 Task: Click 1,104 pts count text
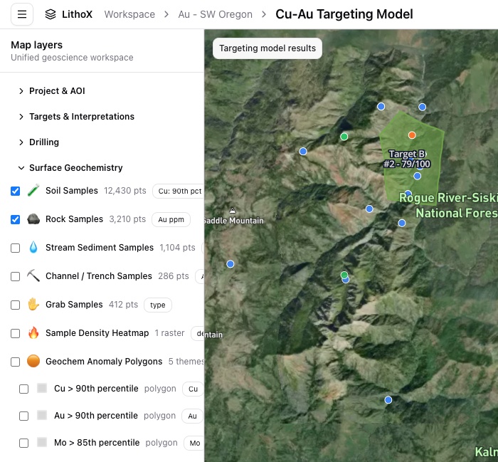(177, 248)
